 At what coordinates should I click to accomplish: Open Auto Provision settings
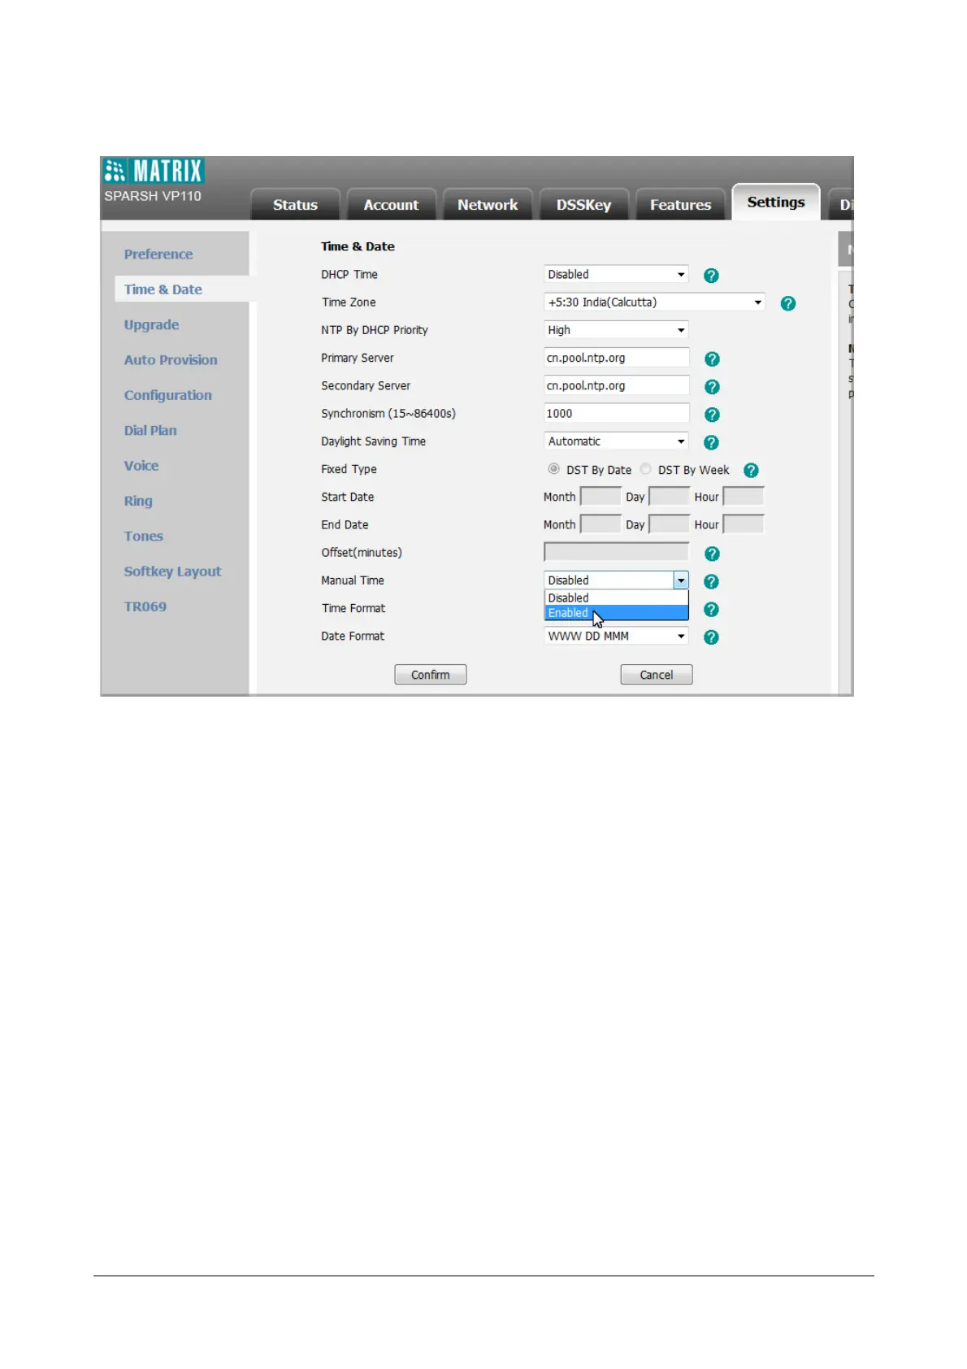(171, 360)
